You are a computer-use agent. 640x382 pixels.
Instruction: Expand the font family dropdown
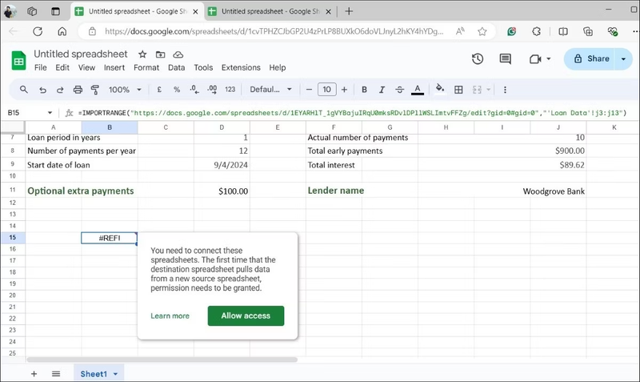pyautogui.click(x=272, y=90)
